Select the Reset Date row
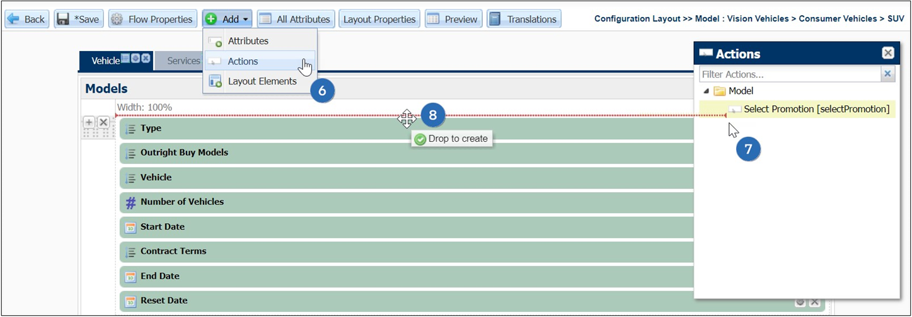 (472, 301)
